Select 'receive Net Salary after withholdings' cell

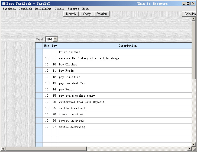click(125, 58)
